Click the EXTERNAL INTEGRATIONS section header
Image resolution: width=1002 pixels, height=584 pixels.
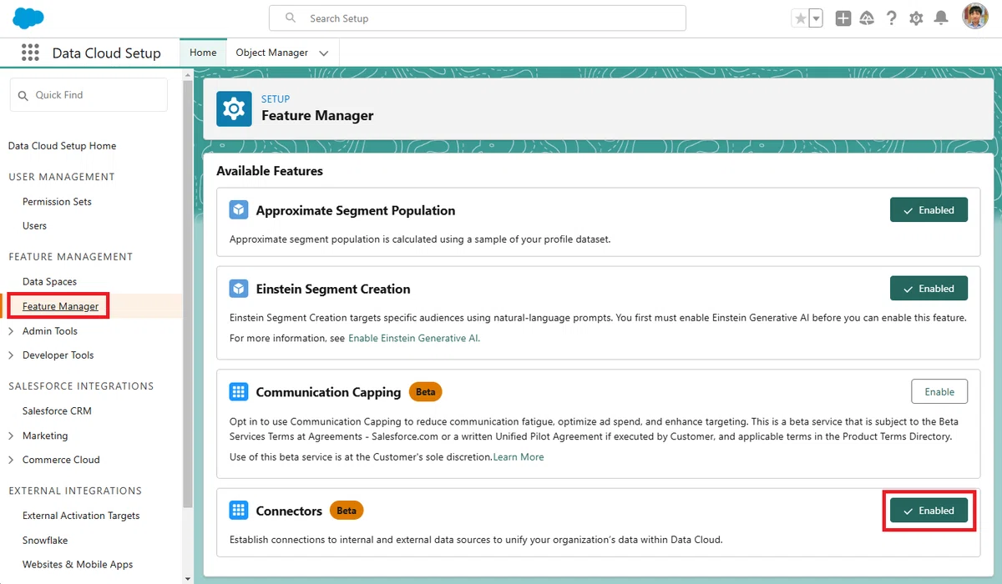(75, 491)
